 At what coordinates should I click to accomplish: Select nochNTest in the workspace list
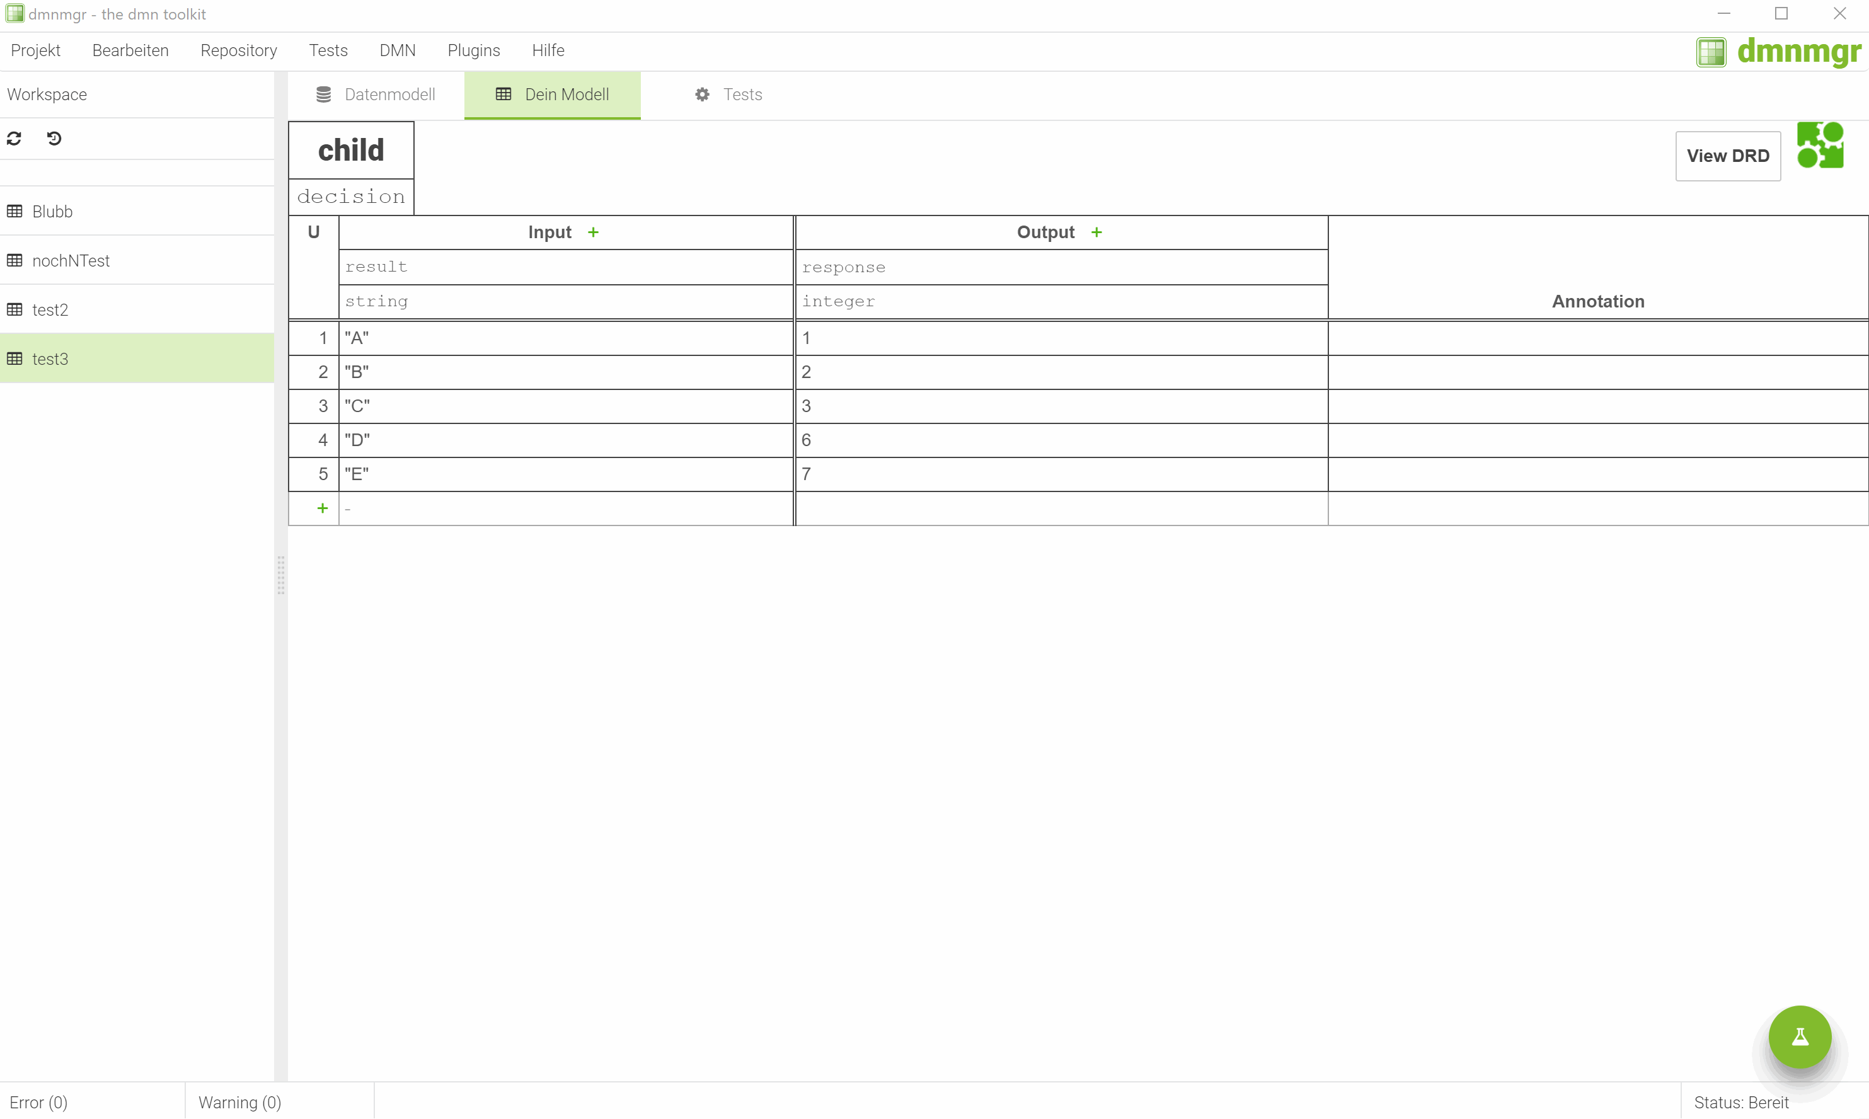tap(71, 261)
